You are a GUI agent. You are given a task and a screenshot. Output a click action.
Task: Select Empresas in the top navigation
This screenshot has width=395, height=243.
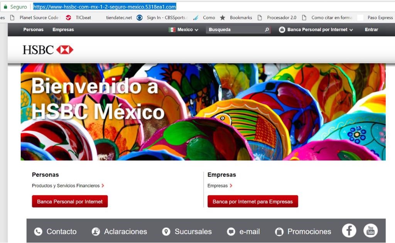[62, 29]
